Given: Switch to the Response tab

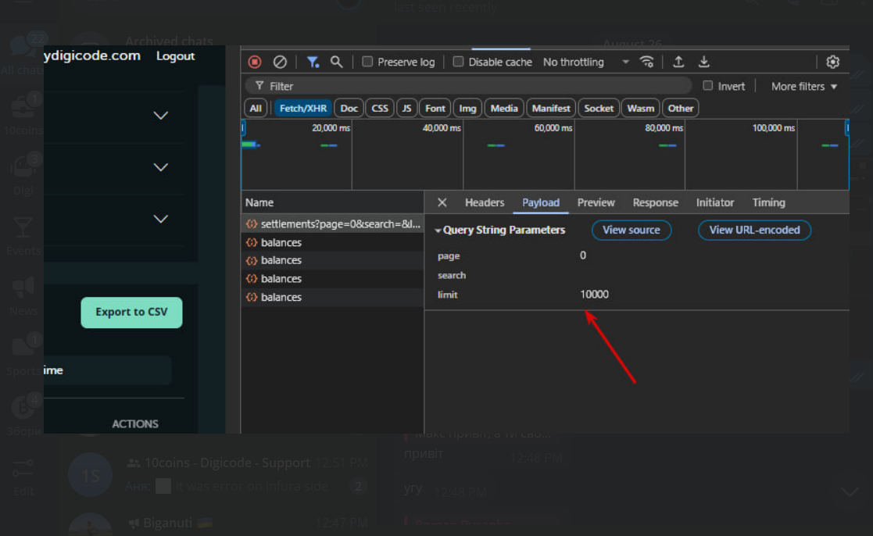Looking at the screenshot, I should 655,202.
